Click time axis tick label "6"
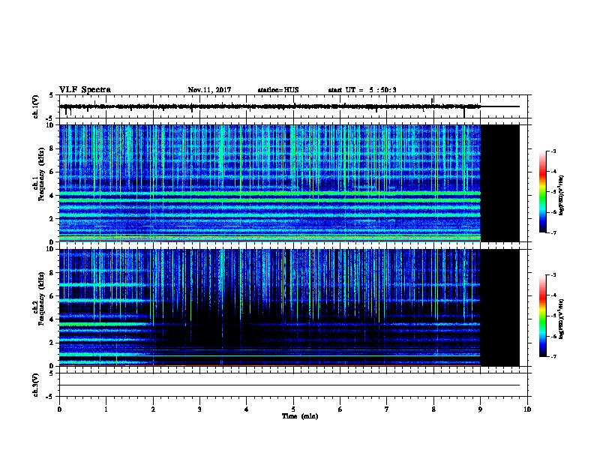The image size is (594, 459). pyautogui.click(x=340, y=409)
